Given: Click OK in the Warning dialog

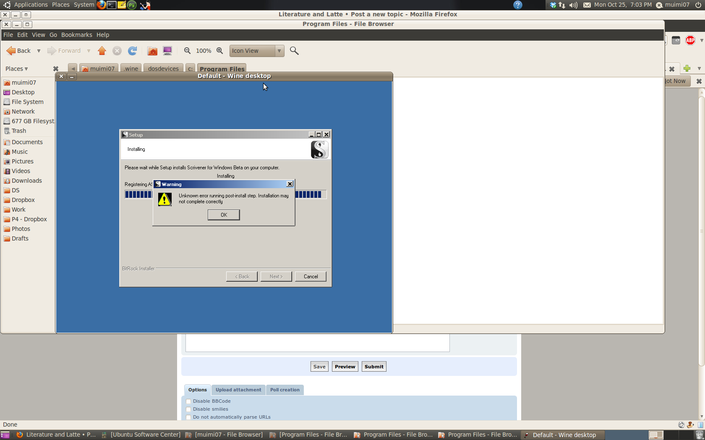Looking at the screenshot, I should 224,215.
